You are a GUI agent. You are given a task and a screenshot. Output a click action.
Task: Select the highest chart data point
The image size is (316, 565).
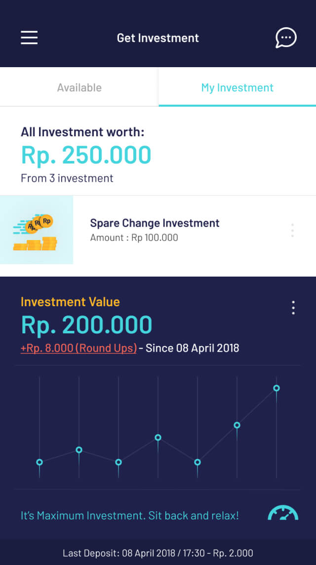point(276,388)
